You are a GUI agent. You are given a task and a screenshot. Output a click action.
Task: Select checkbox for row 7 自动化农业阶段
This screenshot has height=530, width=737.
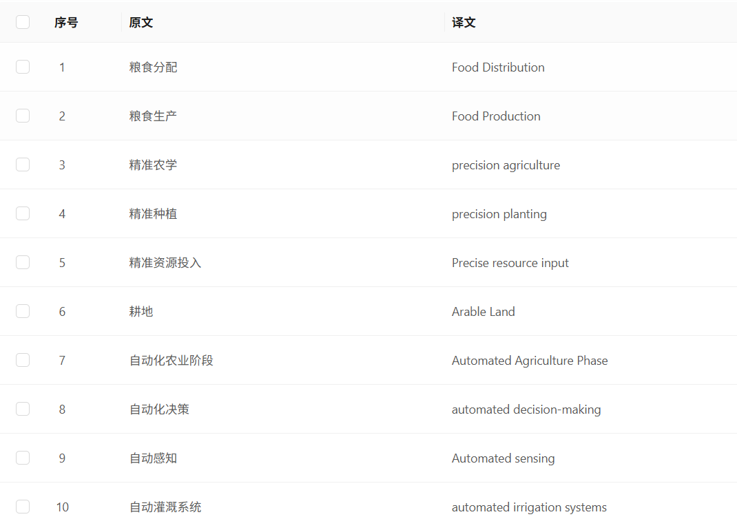pos(23,360)
